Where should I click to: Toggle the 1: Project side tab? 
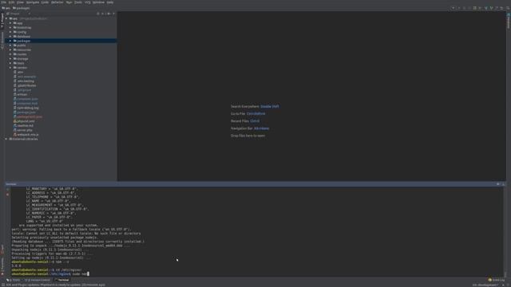(x=2, y=20)
